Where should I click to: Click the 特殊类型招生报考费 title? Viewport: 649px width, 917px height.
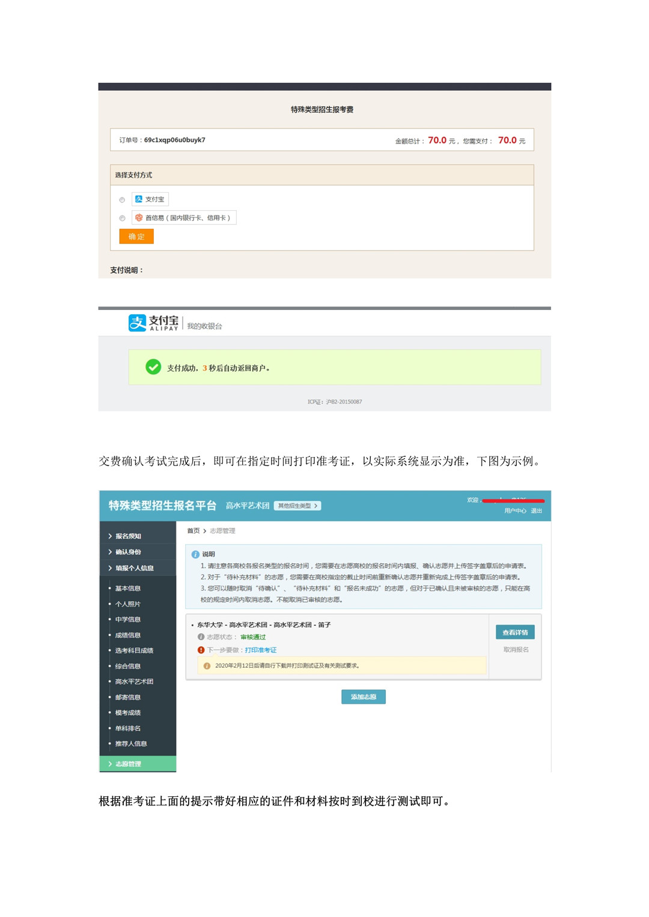point(322,109)
